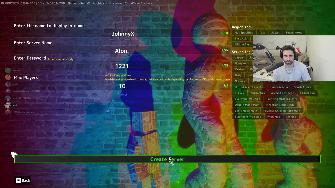Select the Asia region tag

262,33
